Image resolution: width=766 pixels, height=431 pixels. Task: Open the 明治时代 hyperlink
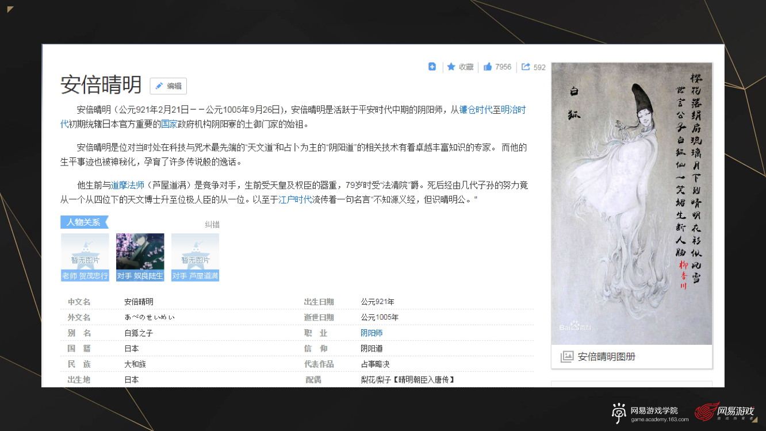pyautogui.click(x=515, y=109)
